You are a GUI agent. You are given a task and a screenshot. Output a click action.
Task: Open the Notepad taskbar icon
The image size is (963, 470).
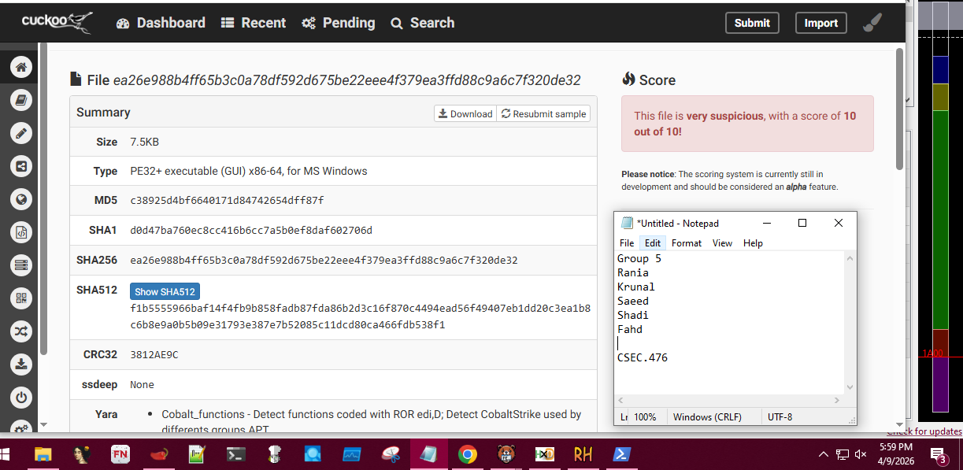tap(429, 454)
